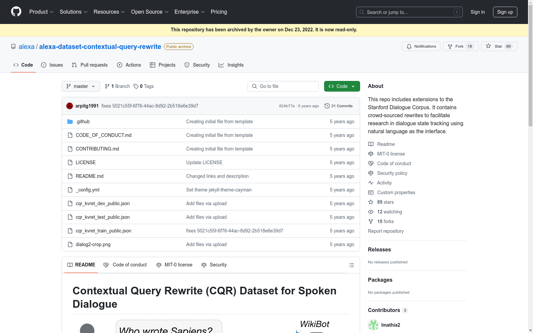Viewport: 533px width, 333px height.
Task: Open the green Code dropdown
Action: coord(342,86)
